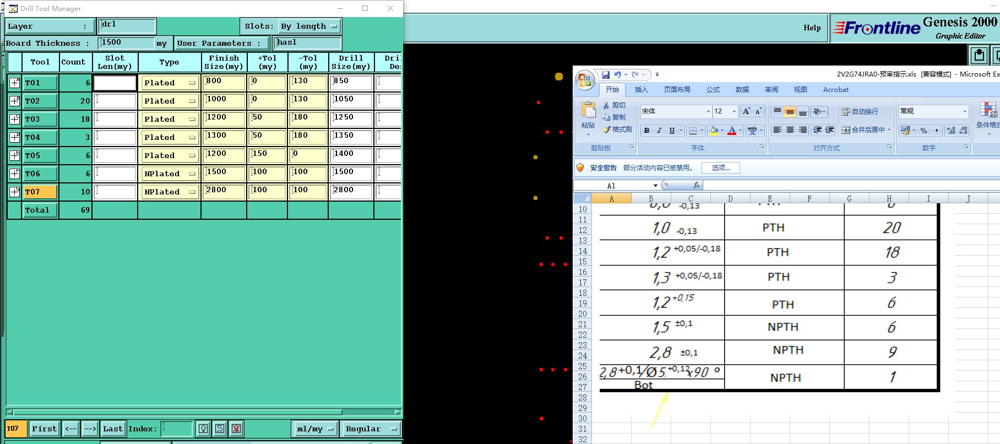Toggle Bold formatting in Excel
The image size is (1000, 444).
[x=647, y=131]
